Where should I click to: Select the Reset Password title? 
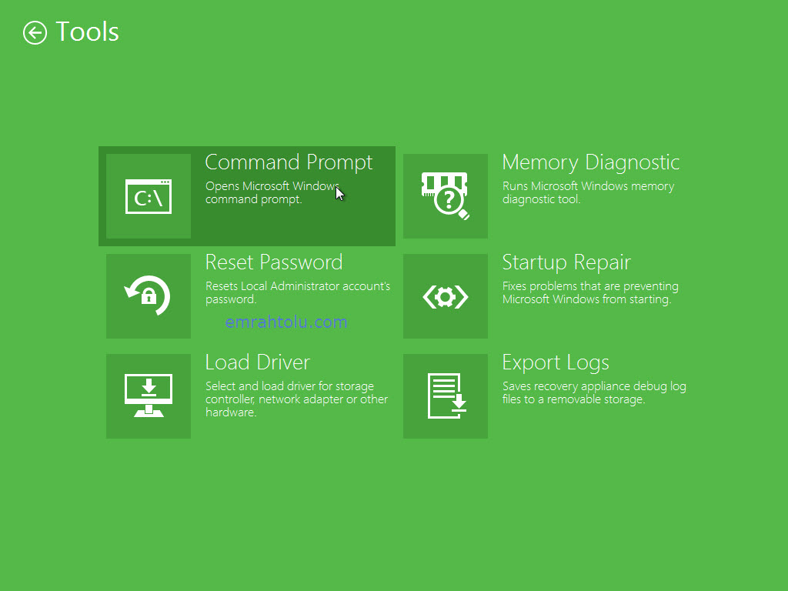pos(274,262)
